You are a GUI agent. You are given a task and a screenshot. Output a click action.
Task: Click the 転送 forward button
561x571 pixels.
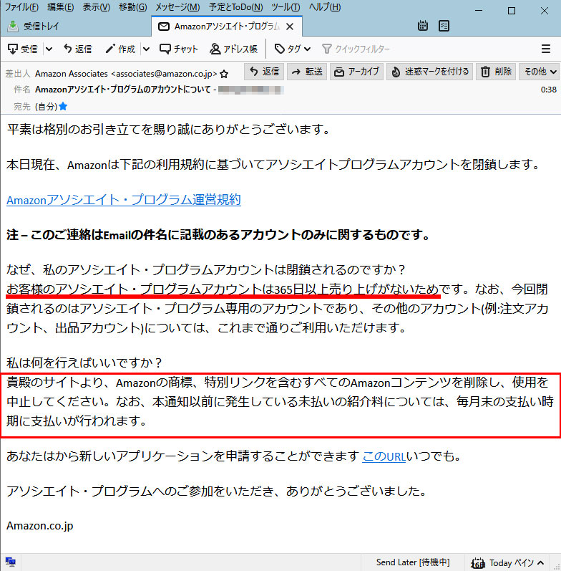(x=307, y=72)
